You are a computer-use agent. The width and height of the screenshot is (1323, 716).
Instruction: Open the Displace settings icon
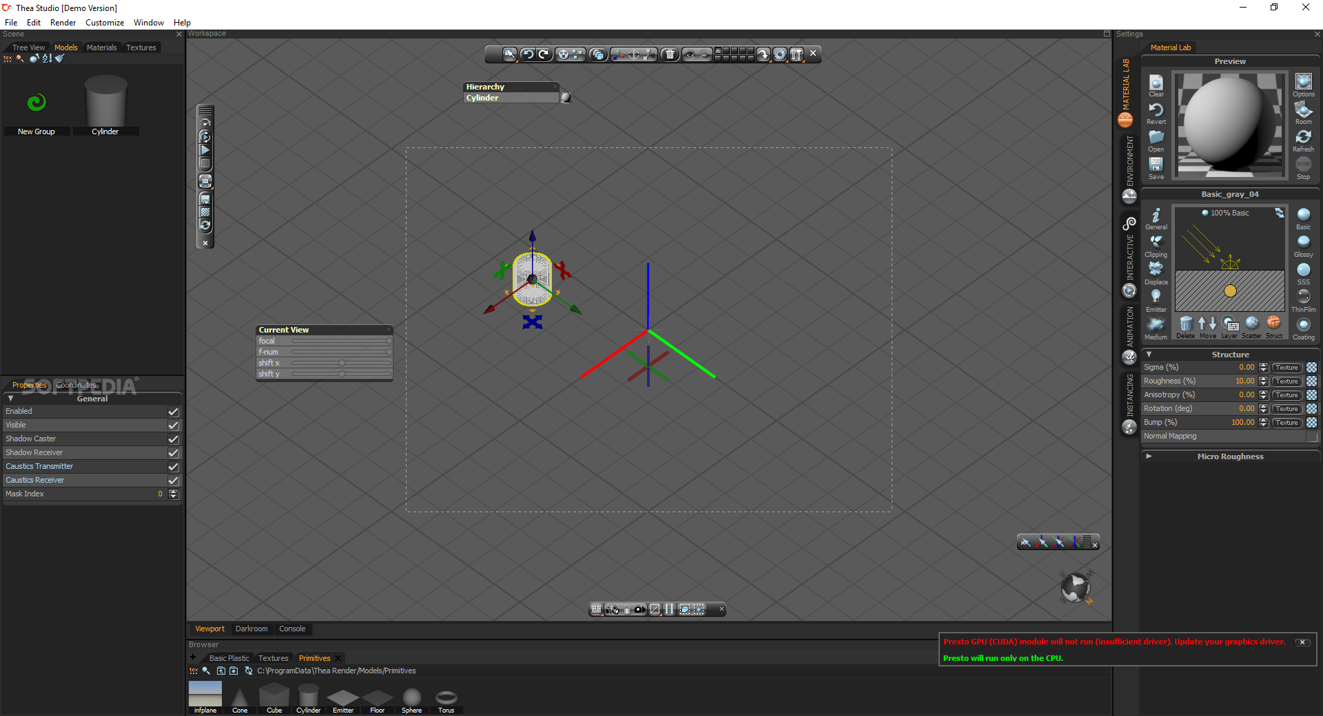pos(1156,273)
